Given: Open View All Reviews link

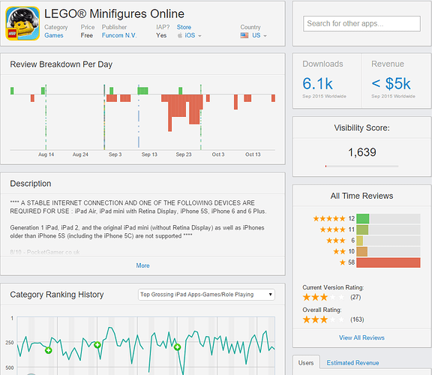Looking at the screenshot, I should [x=361, y=337].
